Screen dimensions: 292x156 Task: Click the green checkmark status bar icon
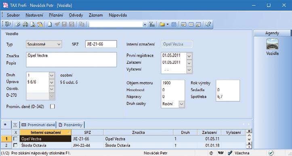point(271,153)
